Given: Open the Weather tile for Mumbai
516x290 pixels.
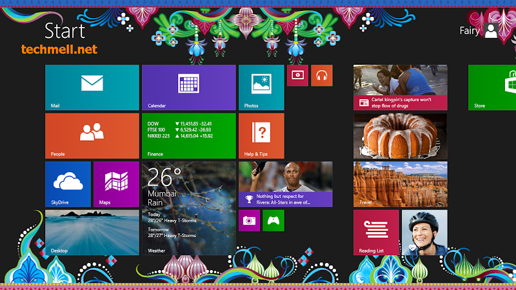Looking at the screenshot, I should point(189,208).
